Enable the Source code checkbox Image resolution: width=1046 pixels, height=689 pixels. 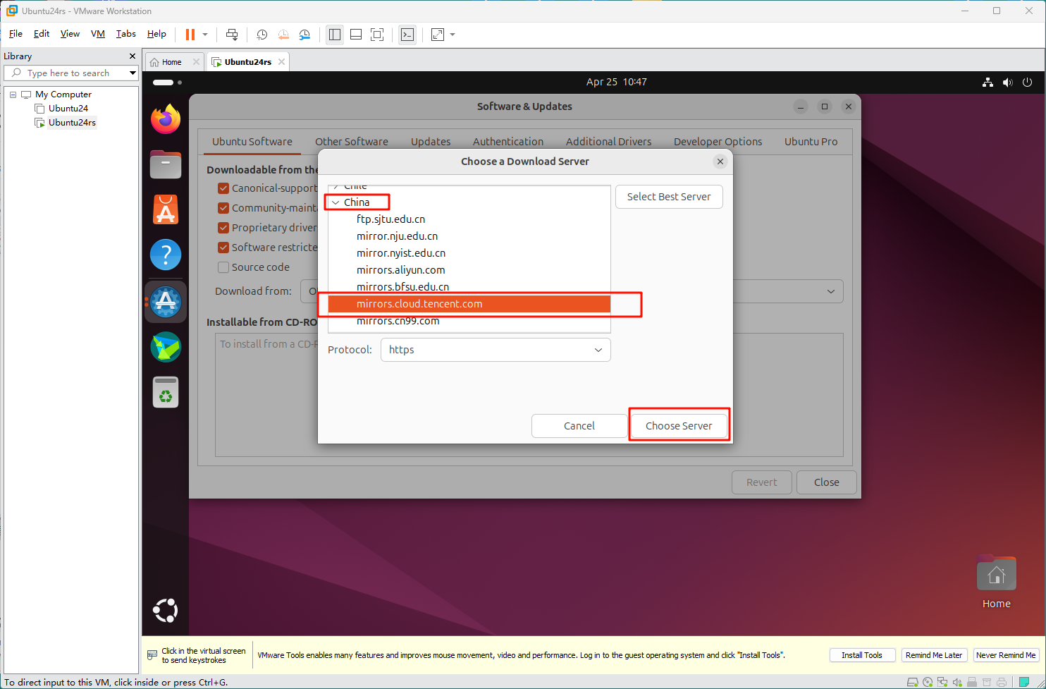click(223, 267)
